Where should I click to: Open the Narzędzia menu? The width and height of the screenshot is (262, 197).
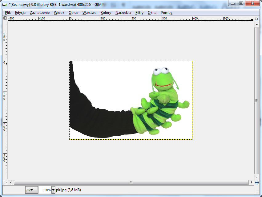(123, 13)
